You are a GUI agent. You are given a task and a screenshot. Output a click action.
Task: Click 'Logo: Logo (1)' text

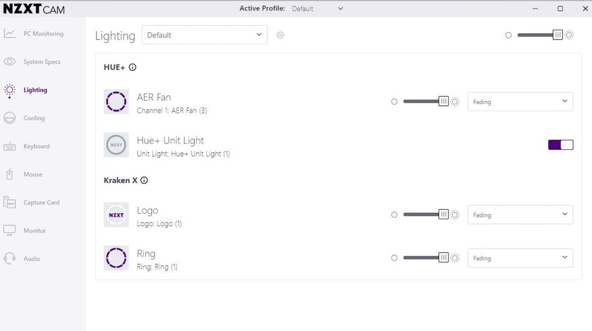[159, 224]
